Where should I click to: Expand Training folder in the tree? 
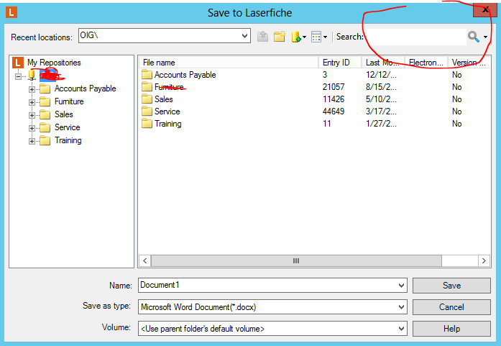click(x=32, y=141)
